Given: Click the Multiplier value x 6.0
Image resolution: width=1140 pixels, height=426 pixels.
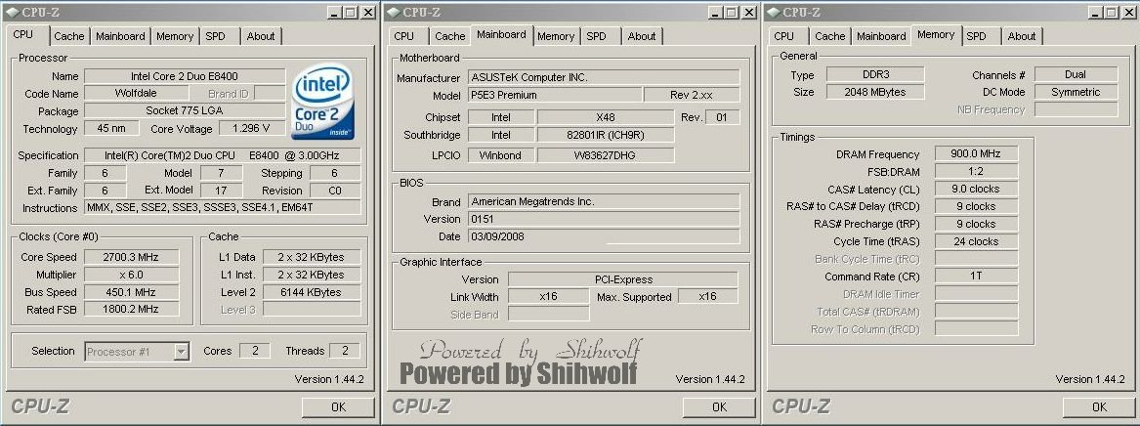Looking at the screenshot, I should pos(132,275).
